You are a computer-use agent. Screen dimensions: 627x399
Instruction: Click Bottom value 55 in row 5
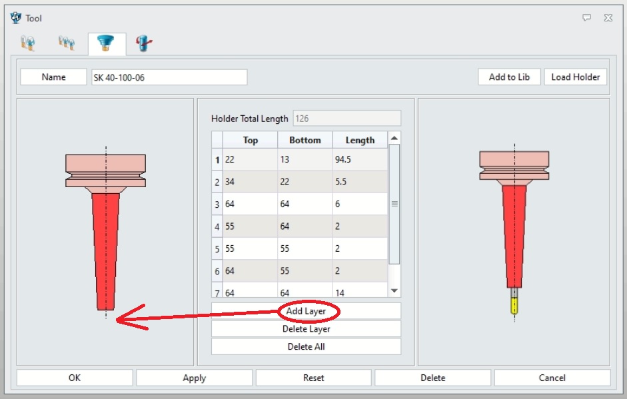(x=305, y=249)
